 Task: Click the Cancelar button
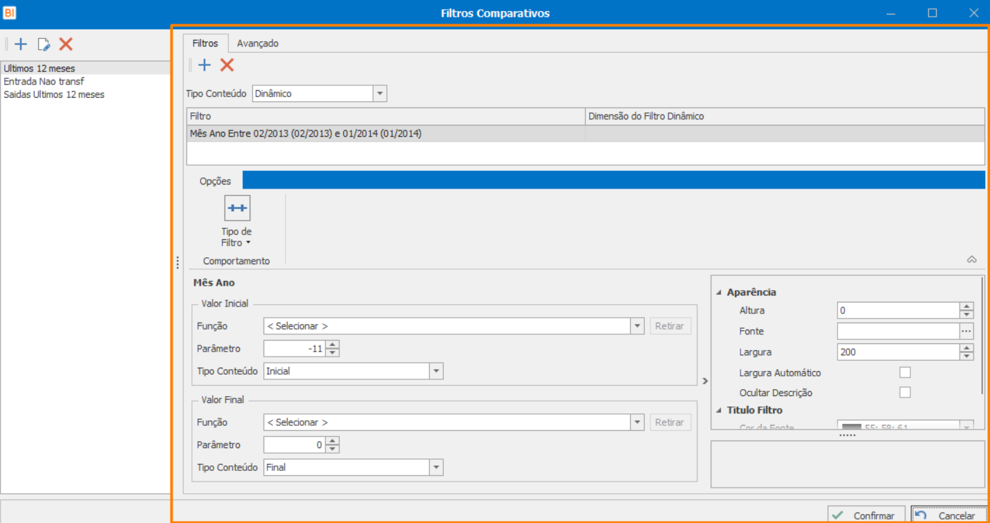pos(948,515)
